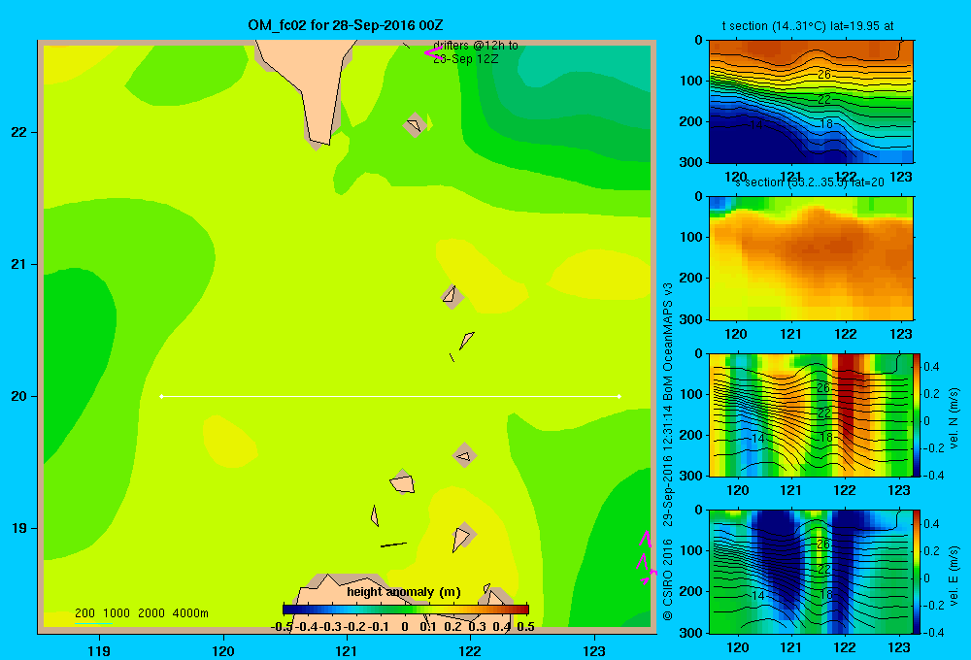Click the 0.3 tick on height anomaly bar
Viewport: 971px width, 660px height.
[477, 627]
